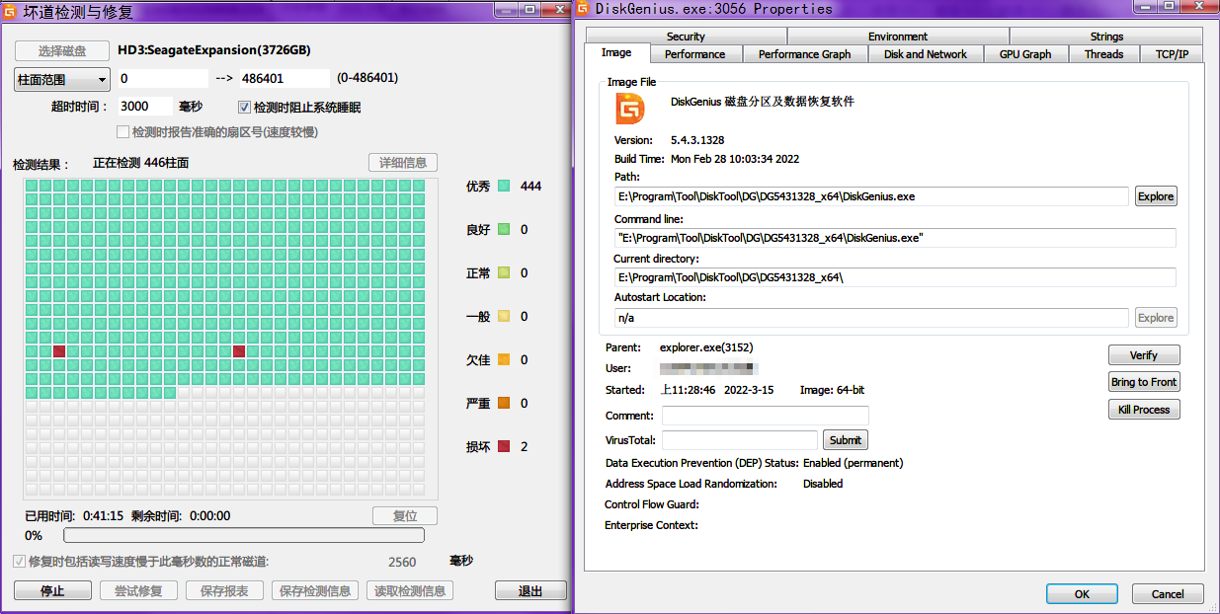Click Explore next to the Path field
Screen dimensions: 1220x614
[1156, 196]
